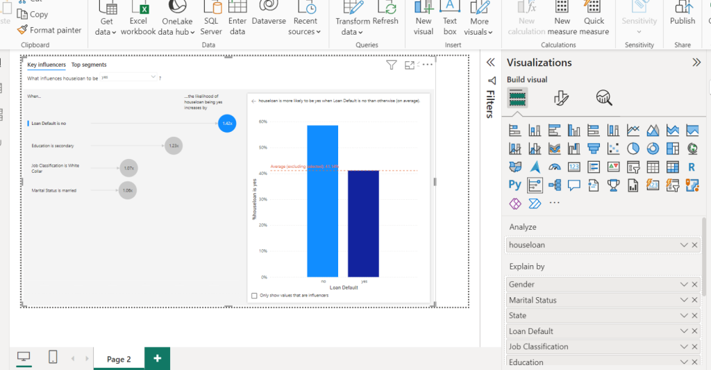Select the R script visual
This screenshot has width=711, height=370.
pos(692,167)
